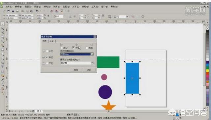Click the Undo arrow icon

click(x=37, y=11)
